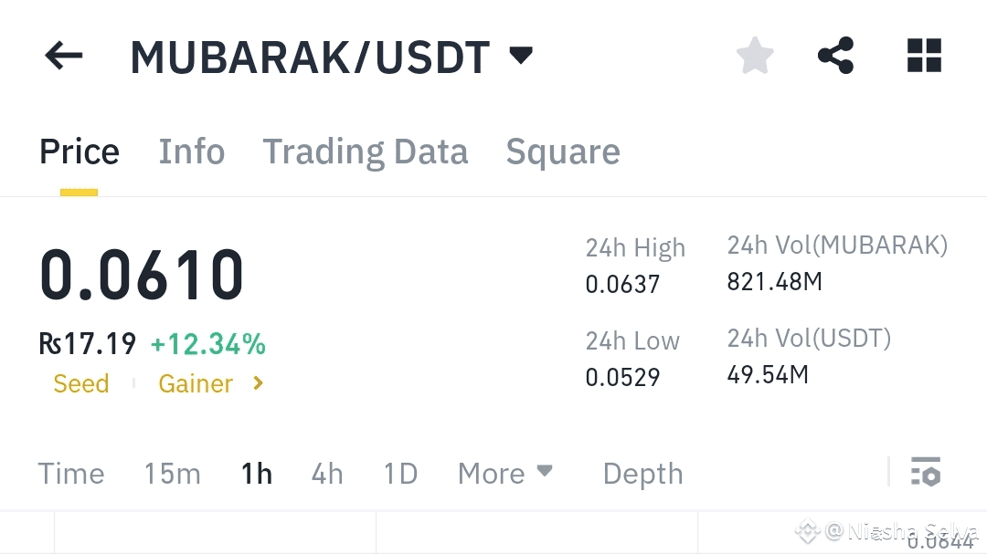This screenshot has height=554, width=987.
Task: Open the grid layout icon
Action: pos(924,56)
